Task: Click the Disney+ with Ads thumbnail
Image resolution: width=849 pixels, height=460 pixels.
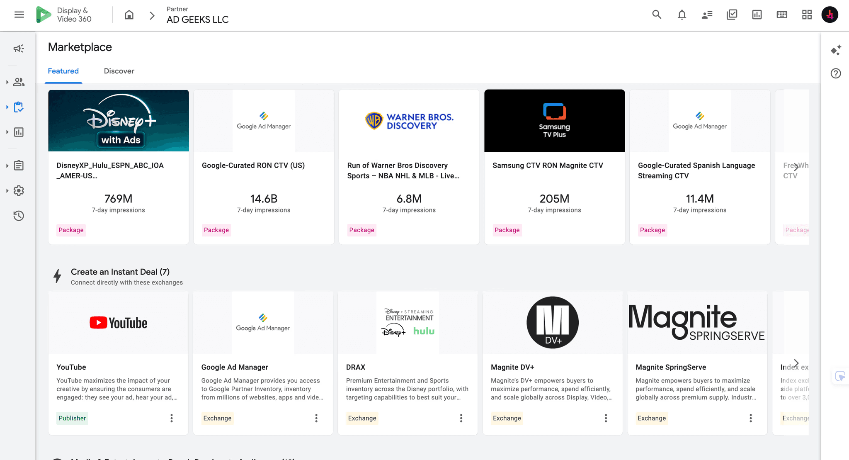Action: [119, 121]
